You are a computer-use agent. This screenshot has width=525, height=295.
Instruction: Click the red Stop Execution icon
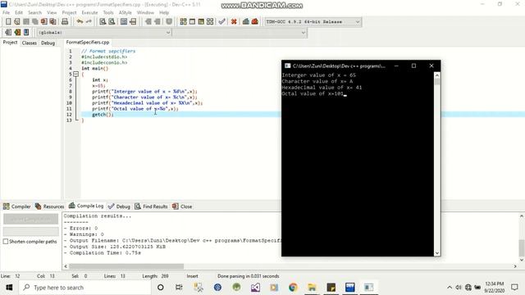click(x=234, y=22)
